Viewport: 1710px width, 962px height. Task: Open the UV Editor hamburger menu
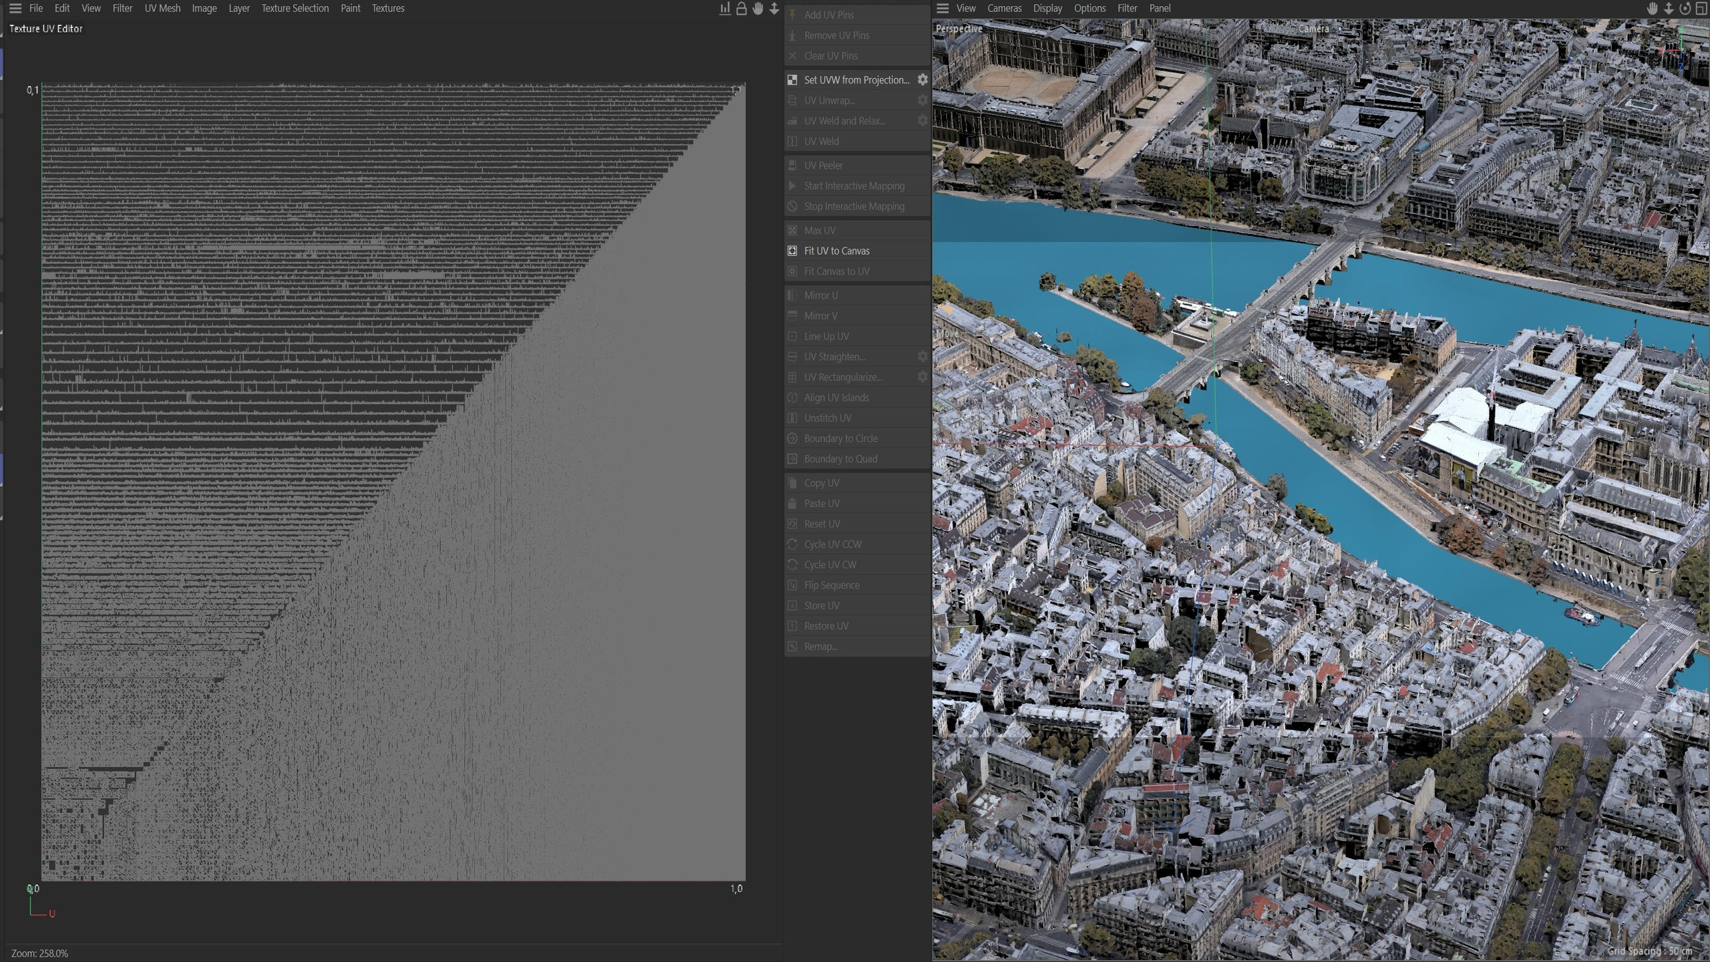click(x=15, y=8)
